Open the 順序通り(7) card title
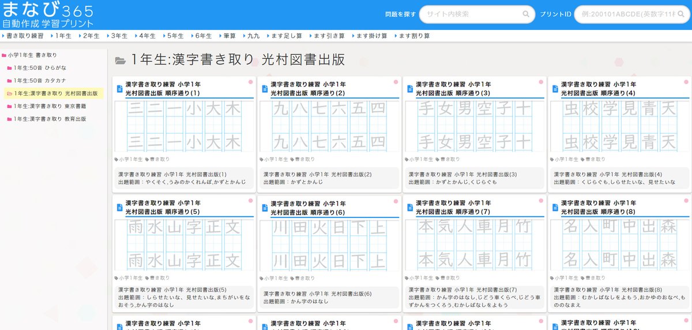 (453, 207)
